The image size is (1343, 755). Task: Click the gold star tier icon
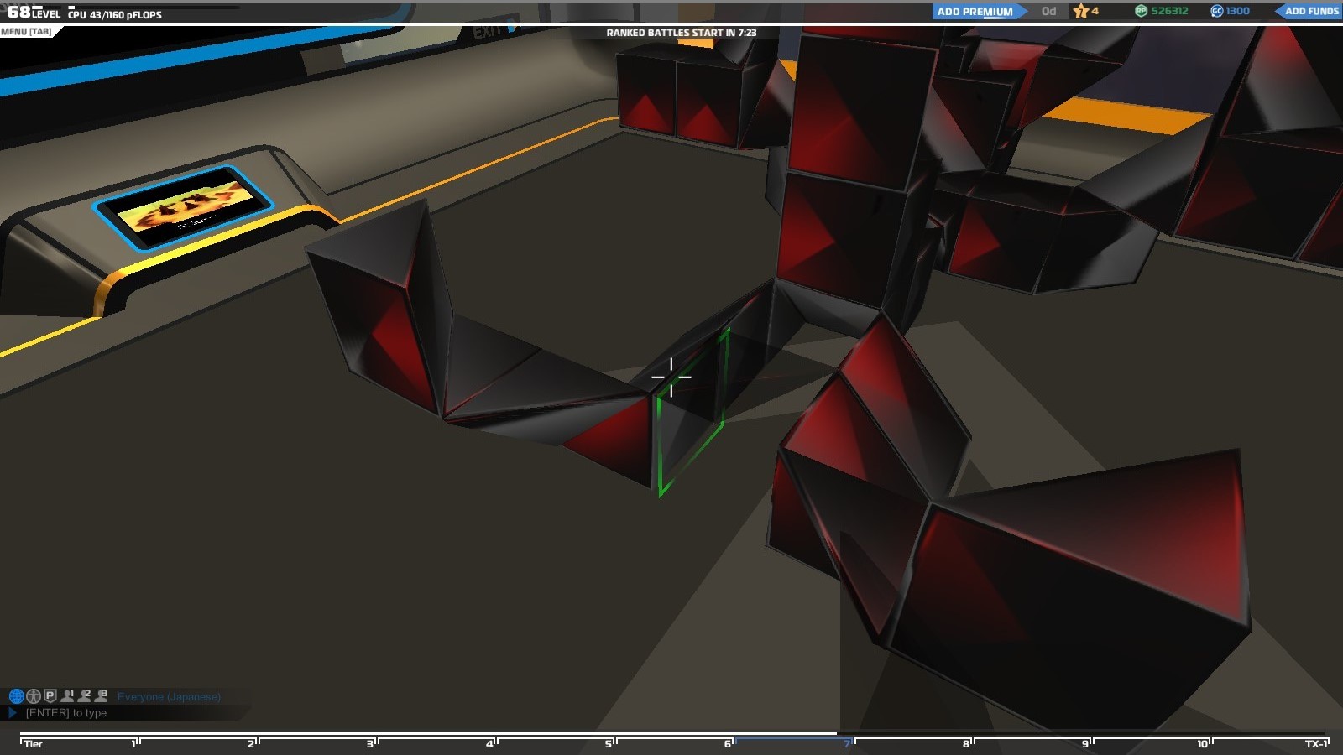click(1081, 11)
